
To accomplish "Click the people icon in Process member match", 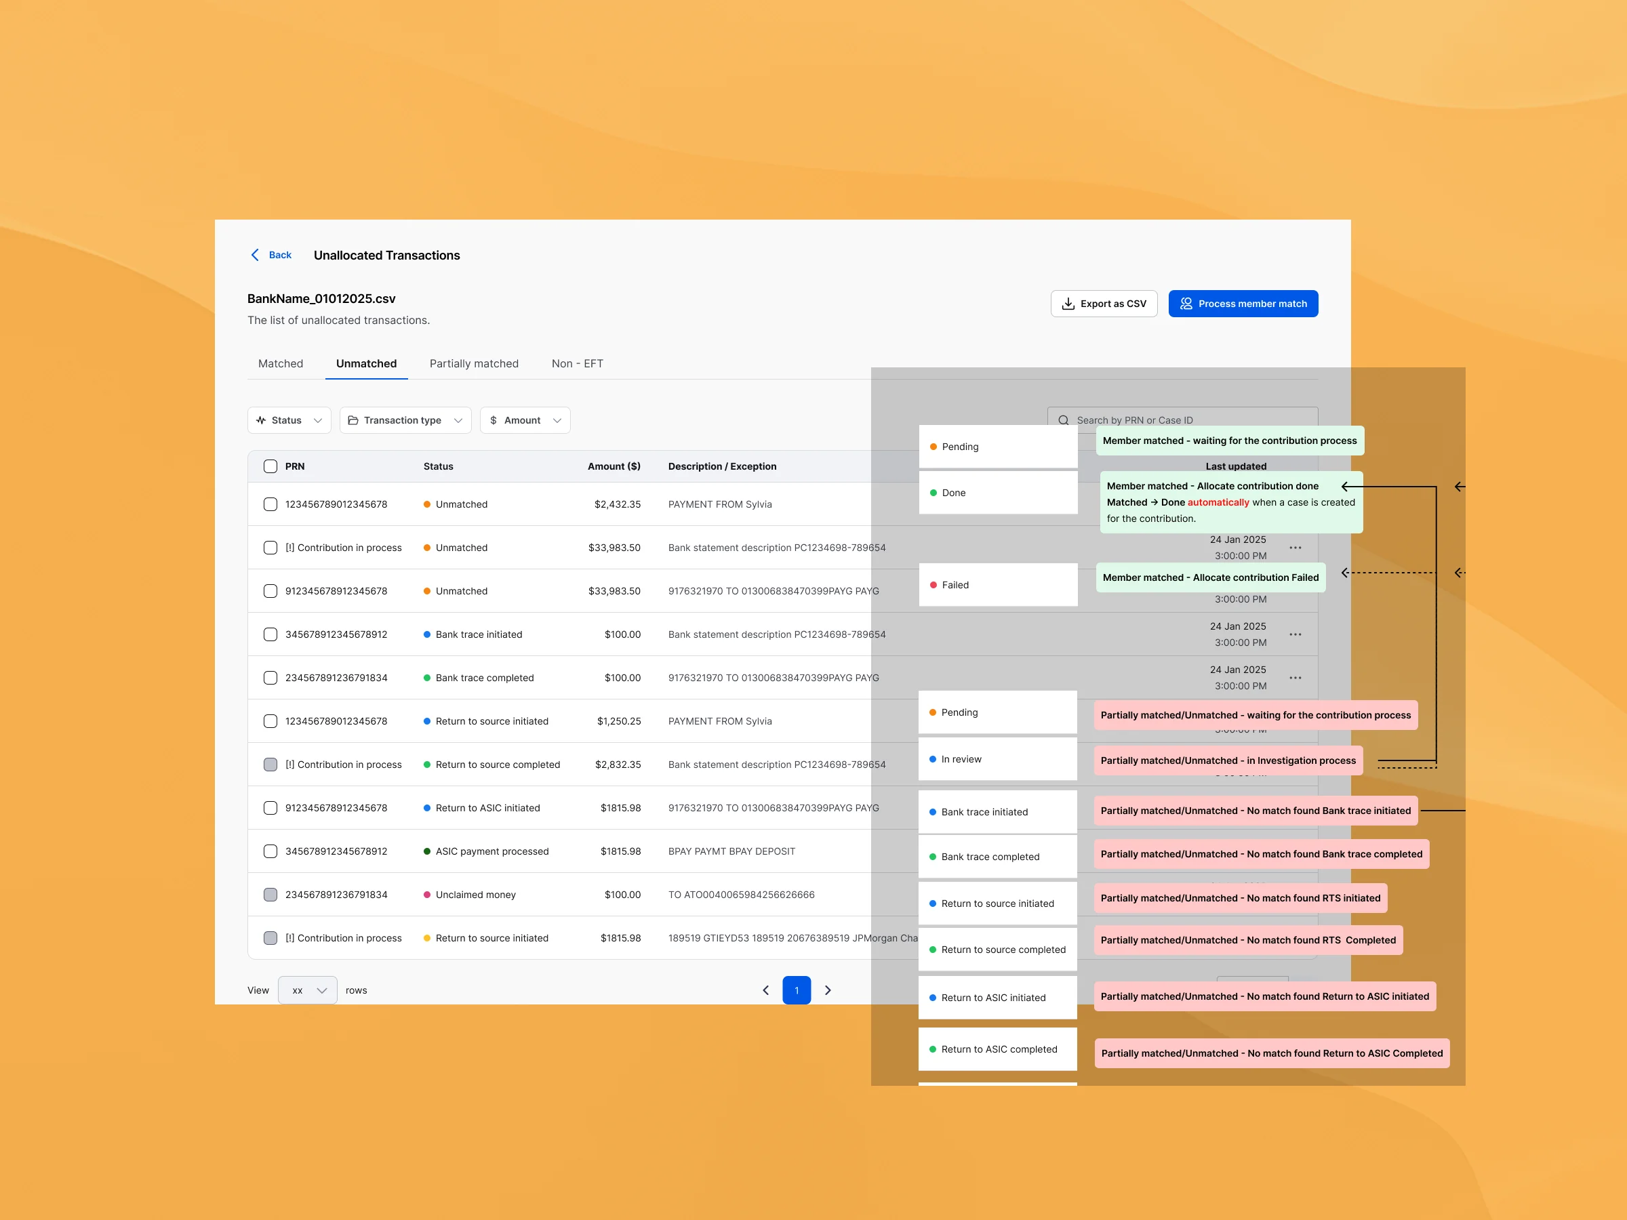I will (1186, 304).
